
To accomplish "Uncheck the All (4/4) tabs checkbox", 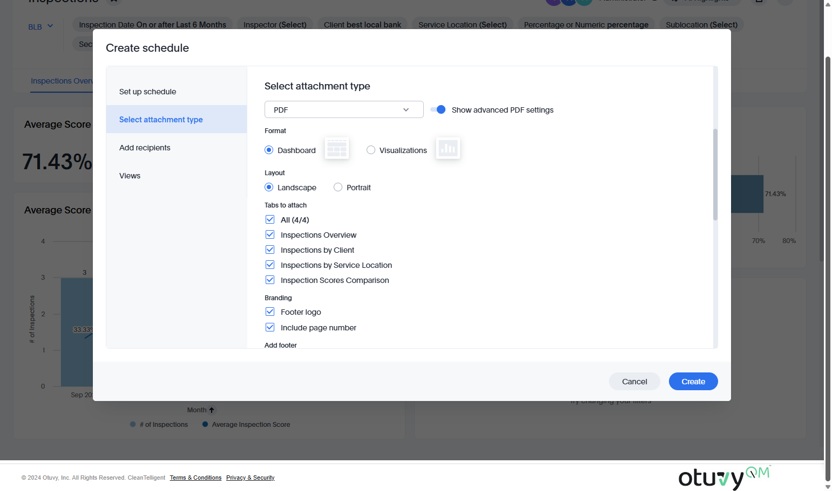I will click(270, 219).
